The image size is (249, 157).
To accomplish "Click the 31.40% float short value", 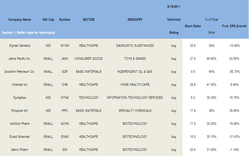I will pyautogui.click(x=211, y=150).
